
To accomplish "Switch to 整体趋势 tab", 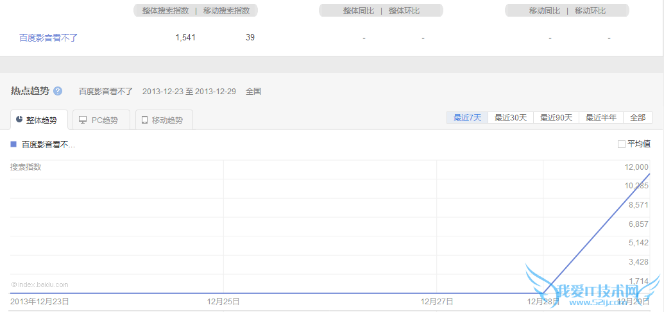I will (39, 120).
